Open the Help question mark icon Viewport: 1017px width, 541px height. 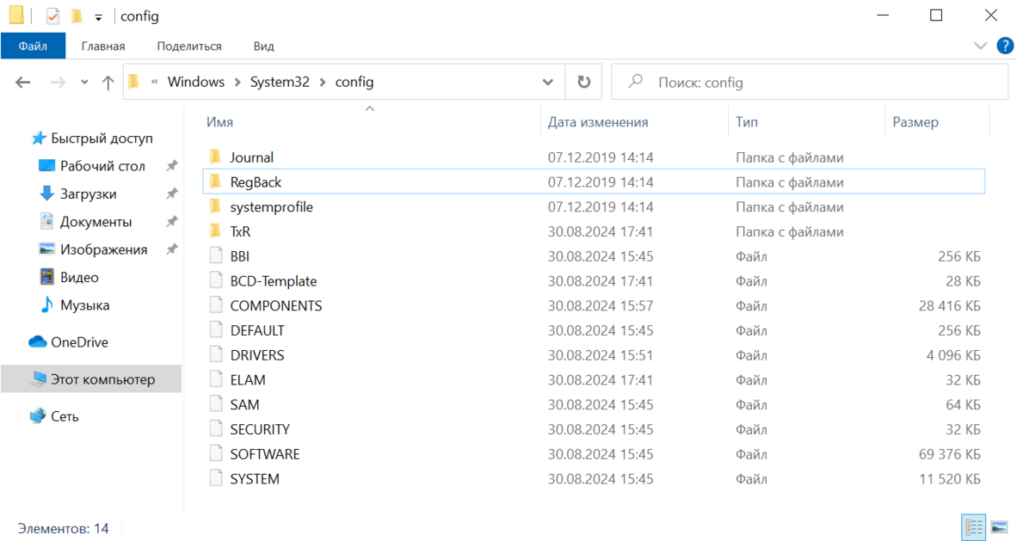(x=1004, y=46)
